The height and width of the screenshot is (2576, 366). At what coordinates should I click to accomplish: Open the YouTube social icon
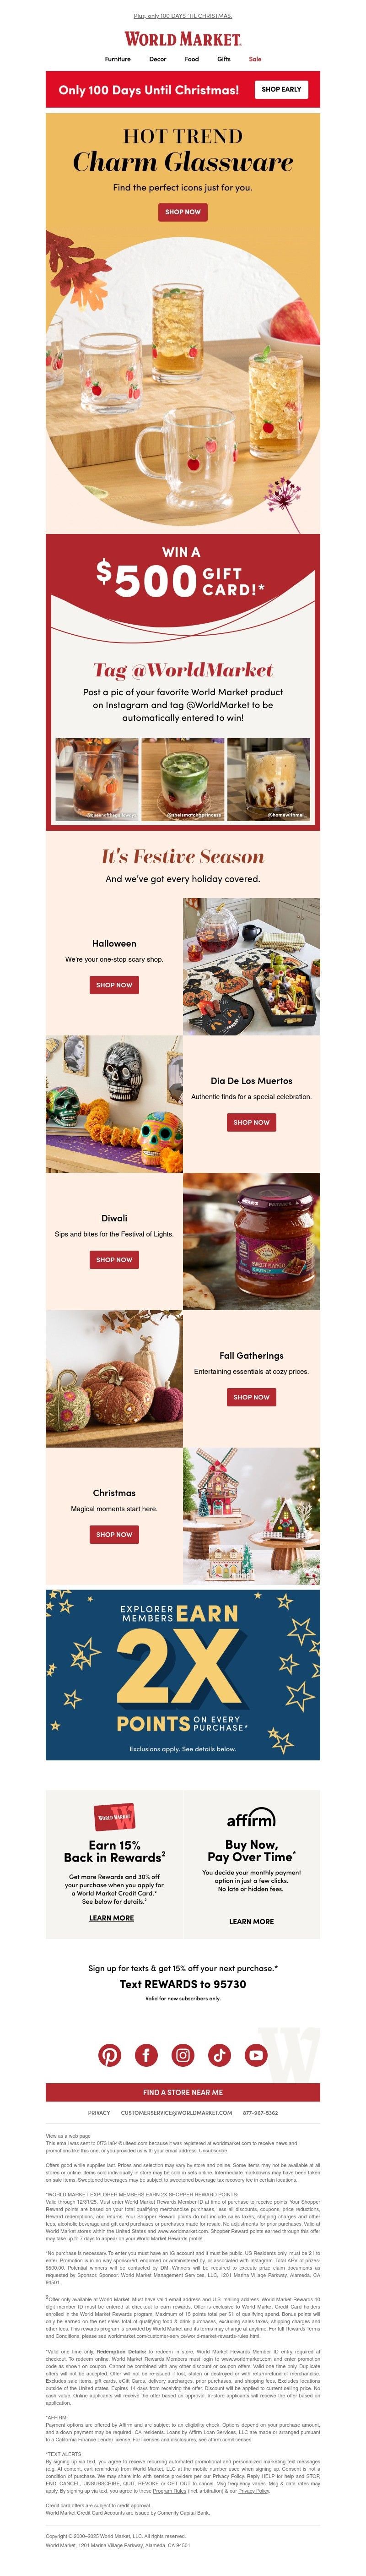[256, 2054]
